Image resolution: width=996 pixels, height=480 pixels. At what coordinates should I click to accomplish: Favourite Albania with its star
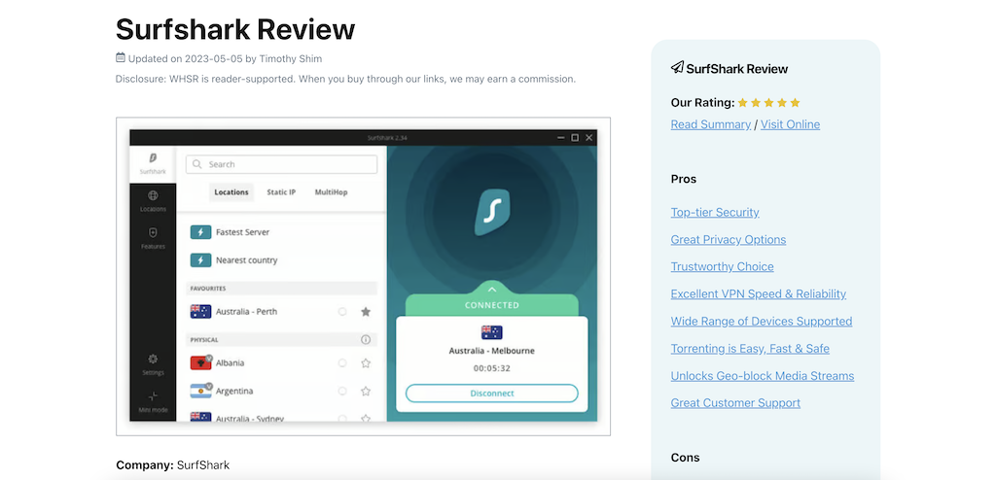coord(366,363)
